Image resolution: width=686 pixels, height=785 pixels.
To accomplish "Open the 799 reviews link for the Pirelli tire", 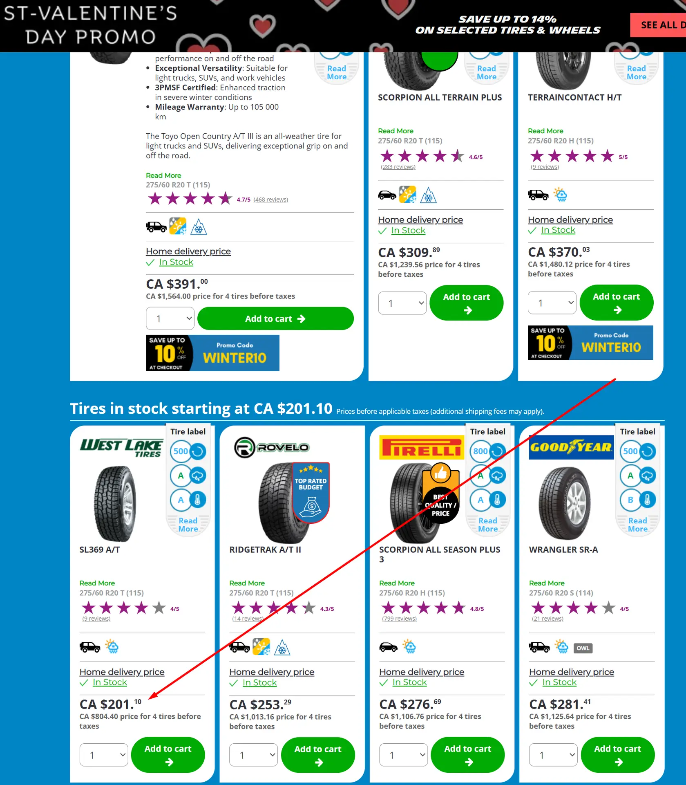I will (x=399, y=619).
